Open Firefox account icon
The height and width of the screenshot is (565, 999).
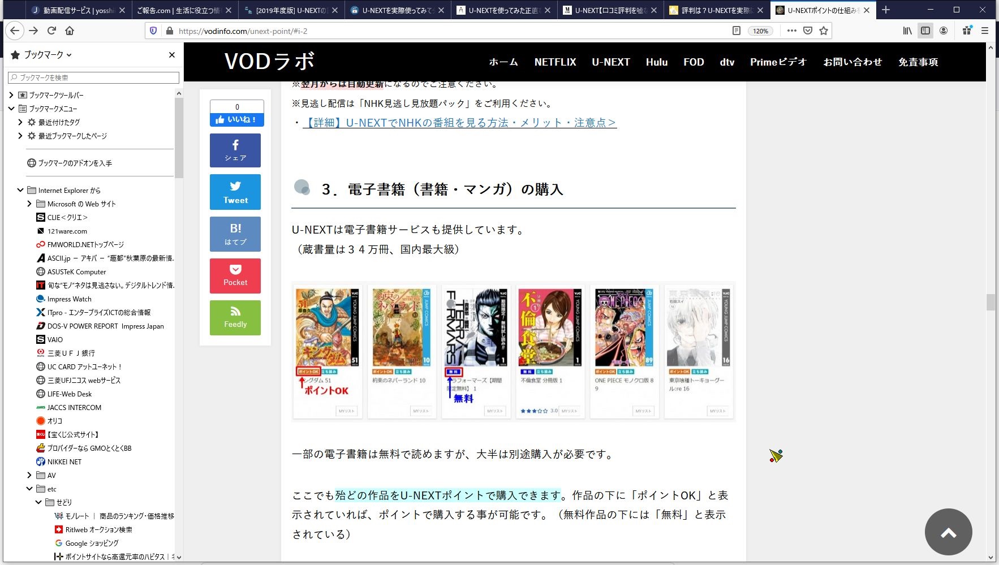[x=944, y=31]
